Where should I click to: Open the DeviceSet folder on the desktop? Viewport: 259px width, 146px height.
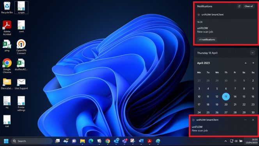7,83
